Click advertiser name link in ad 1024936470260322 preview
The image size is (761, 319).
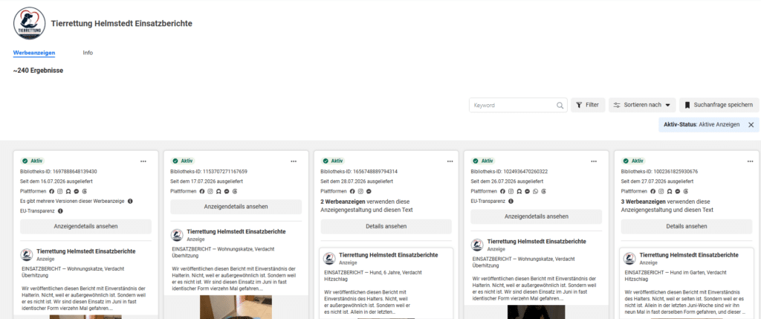537,242
